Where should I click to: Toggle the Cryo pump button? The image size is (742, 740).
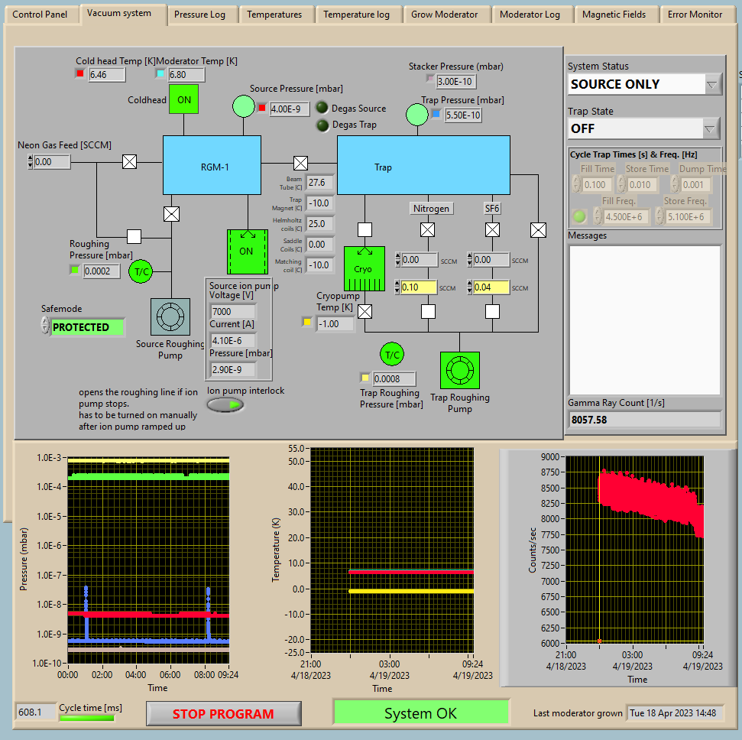click(x=364, y=268)
